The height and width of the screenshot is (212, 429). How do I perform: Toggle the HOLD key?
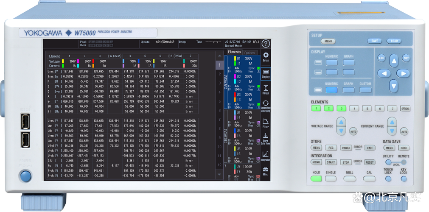(x=316, y=179)
